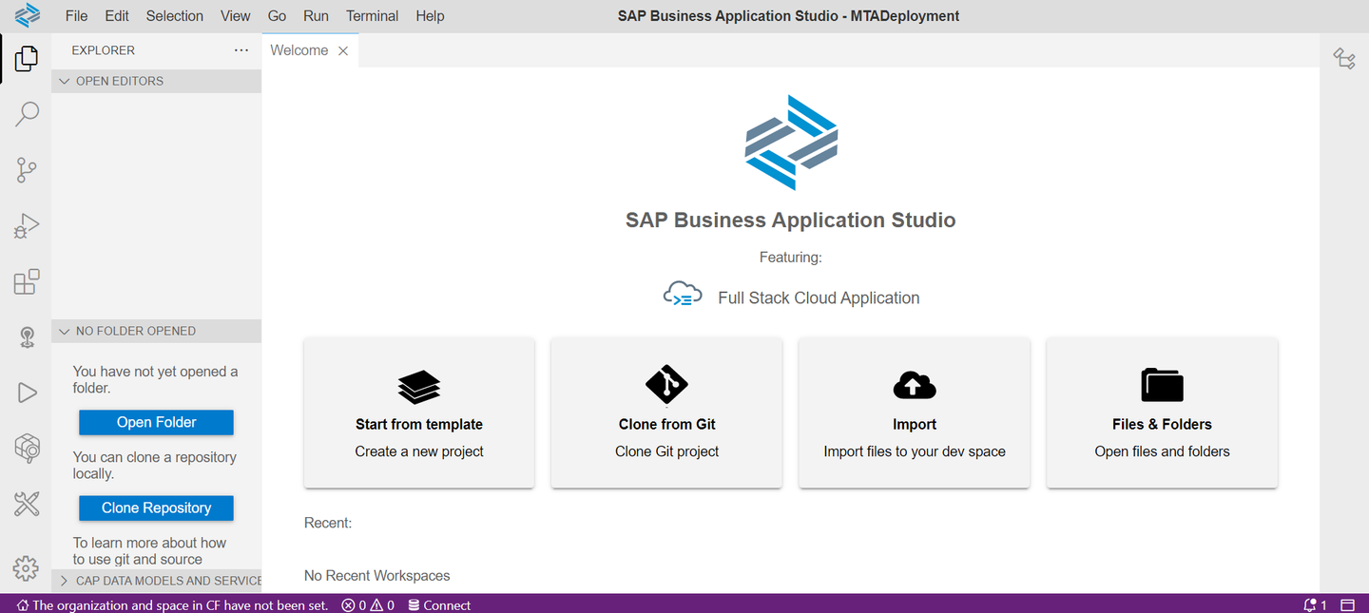Click the Full Stack Cloud Application icon
Viewport: 1369px width, 613px height.
pos(683,295)
